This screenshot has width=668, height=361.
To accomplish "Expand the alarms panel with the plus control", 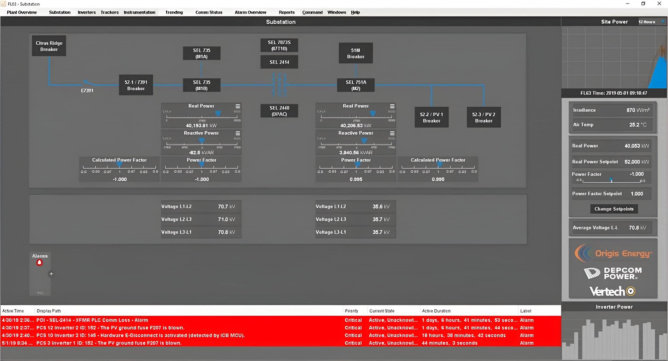I will 51,274.
